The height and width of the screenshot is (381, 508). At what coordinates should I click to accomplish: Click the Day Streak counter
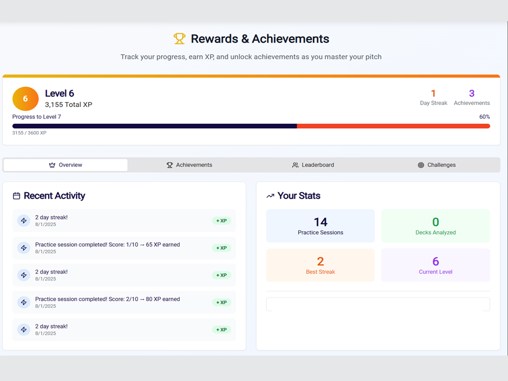coord(433,97)
